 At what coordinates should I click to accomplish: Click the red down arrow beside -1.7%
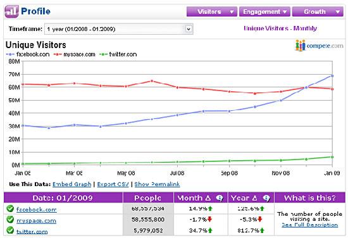[x=209, y=220]
